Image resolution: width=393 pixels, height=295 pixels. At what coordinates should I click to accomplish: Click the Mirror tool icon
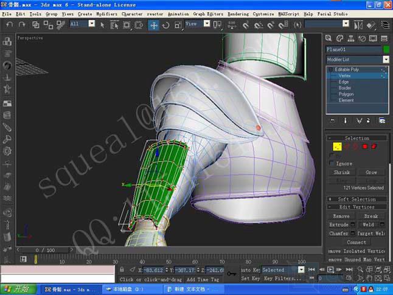click(358, 25)
